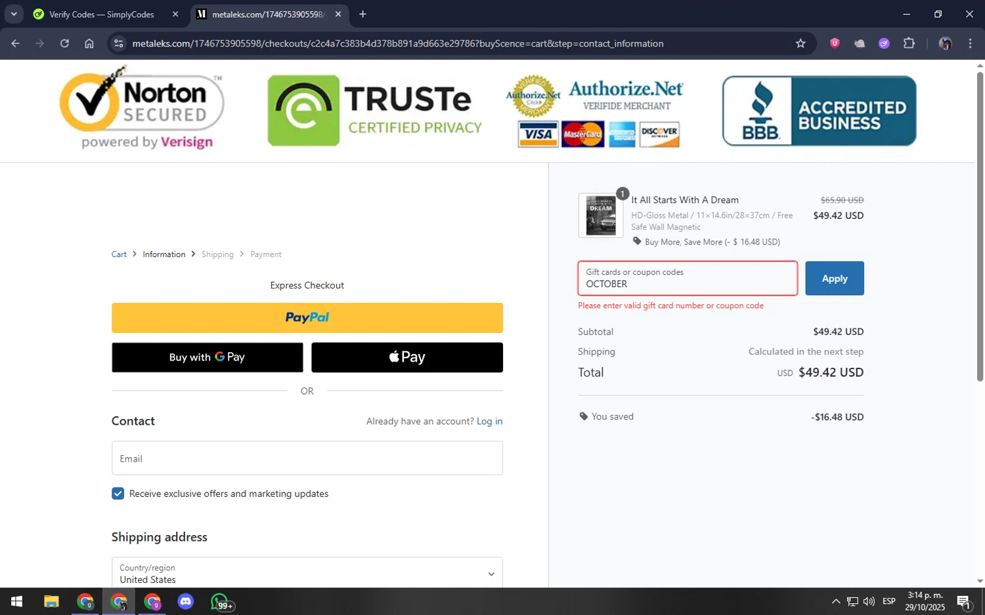Image resolution: width=985 pixels, height=615 pixels.
Task: Click the coupon code field containing OCTOBER
Action: [688, 278]
